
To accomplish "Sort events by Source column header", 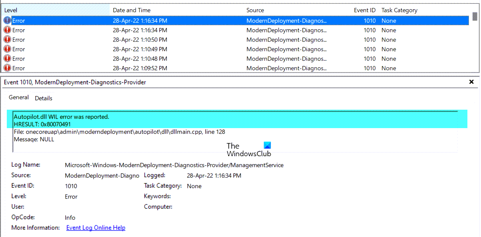I will click(255, 10).
